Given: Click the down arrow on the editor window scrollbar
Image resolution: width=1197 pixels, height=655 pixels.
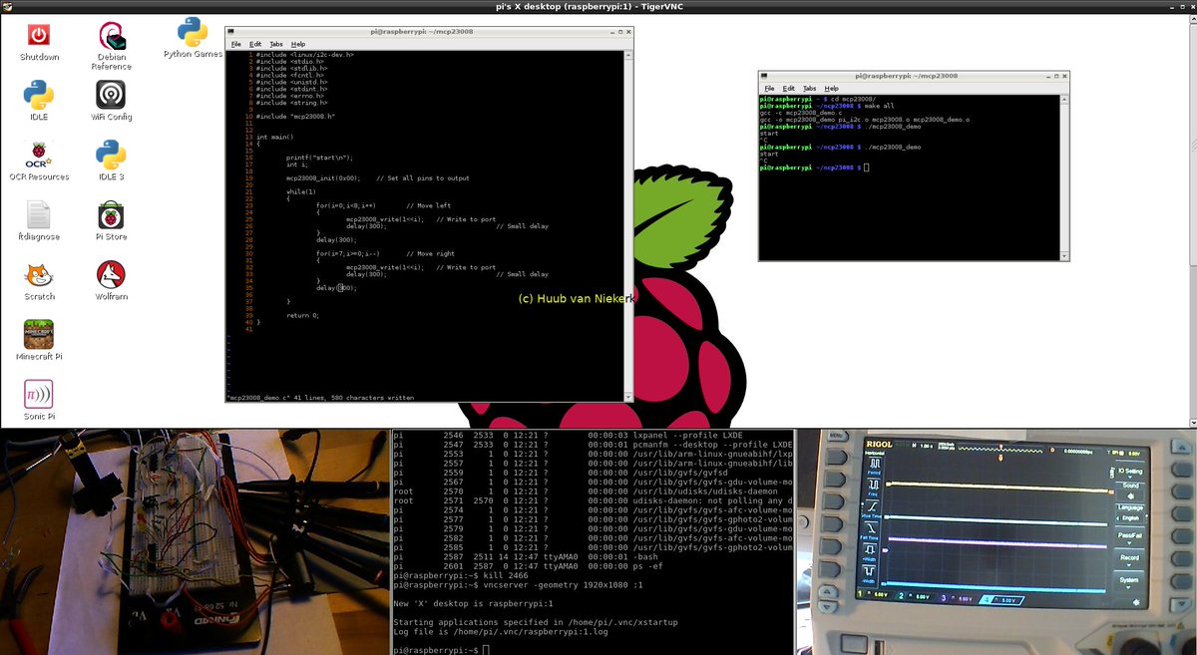Looking at the screenshot, I should [x=629, y=397].
